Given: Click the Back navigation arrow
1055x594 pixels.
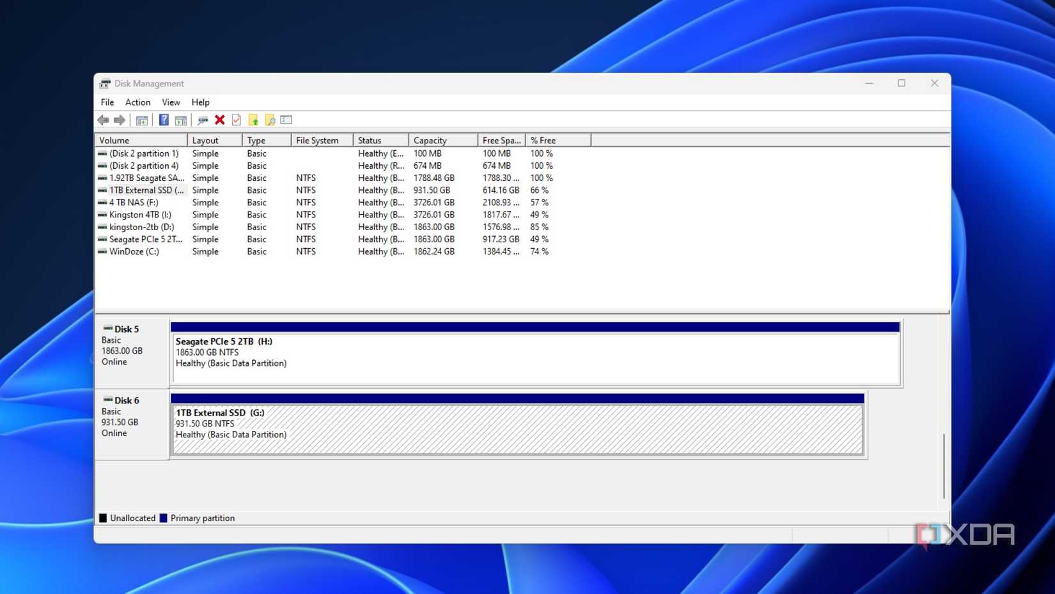Looking at the screenshot, I should pyautogui.click(x=104, y=120).
